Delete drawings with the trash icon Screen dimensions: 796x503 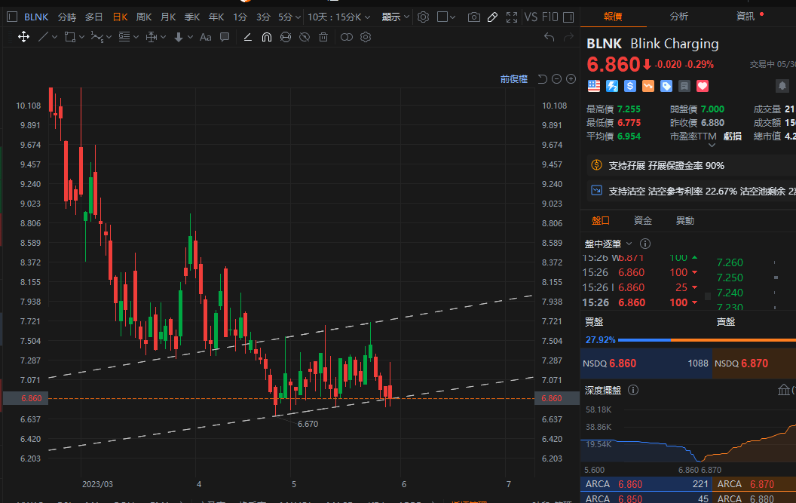[x=323, y=37]
